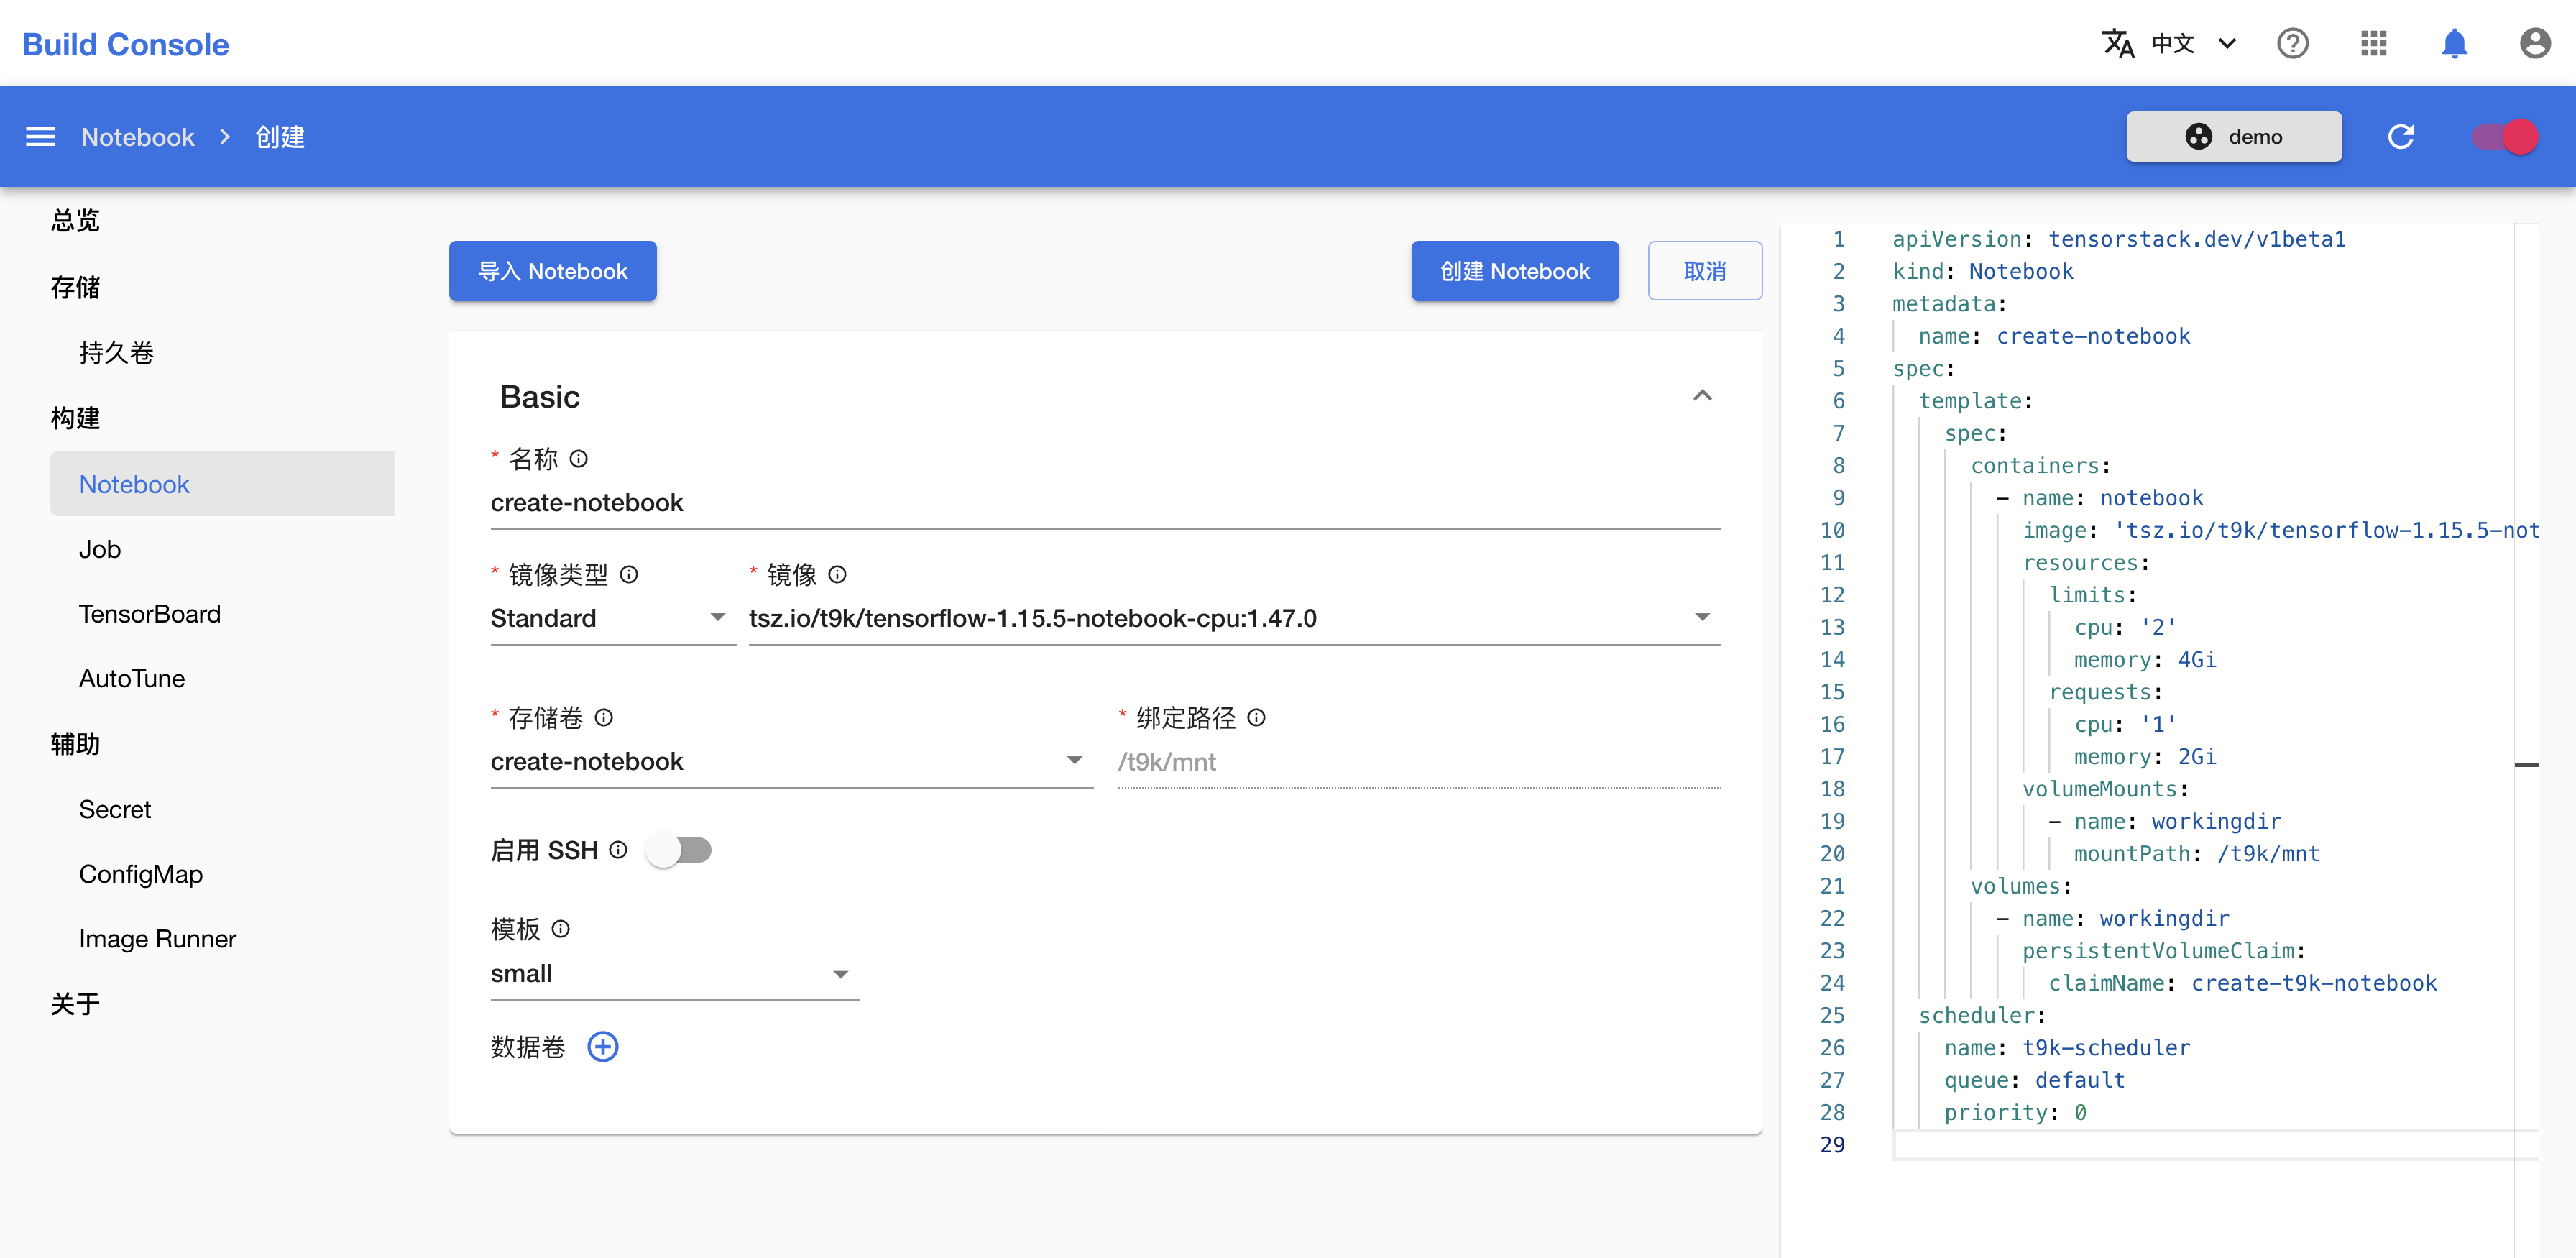Select 持久卷 in the sidebar
This screenshot has width=2576, height=1258.
[x=117, y=353]
